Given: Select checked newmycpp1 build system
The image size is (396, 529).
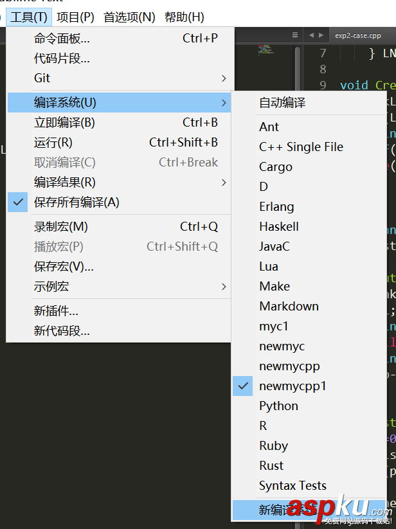Looking at the screenshot, I should [309, 386].
